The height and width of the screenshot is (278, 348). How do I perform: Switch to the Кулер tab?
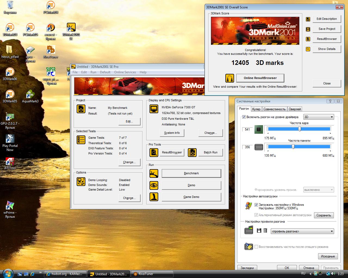(256, 109)
